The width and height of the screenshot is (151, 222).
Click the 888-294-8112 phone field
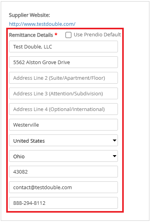[x=63, y=203]
